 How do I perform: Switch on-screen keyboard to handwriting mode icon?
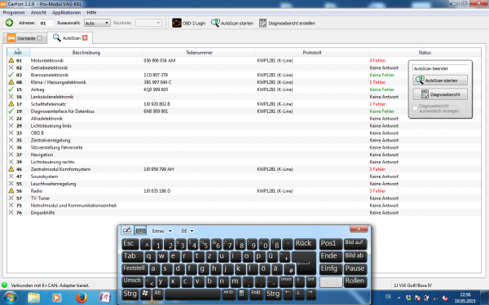click(x=127, y=230)
